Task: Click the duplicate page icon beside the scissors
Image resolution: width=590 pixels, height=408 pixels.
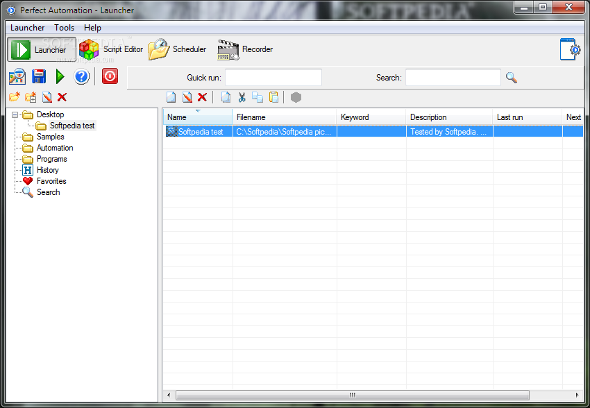Action: [x=226, y=97]
